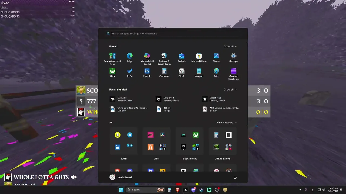Launch Forza Horizon in the Other category
This screenshot has height=194, width=346.
point(150,135)
